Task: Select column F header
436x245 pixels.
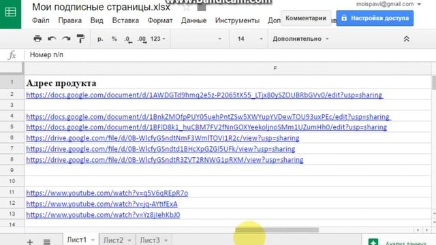Action: (228, 68)
